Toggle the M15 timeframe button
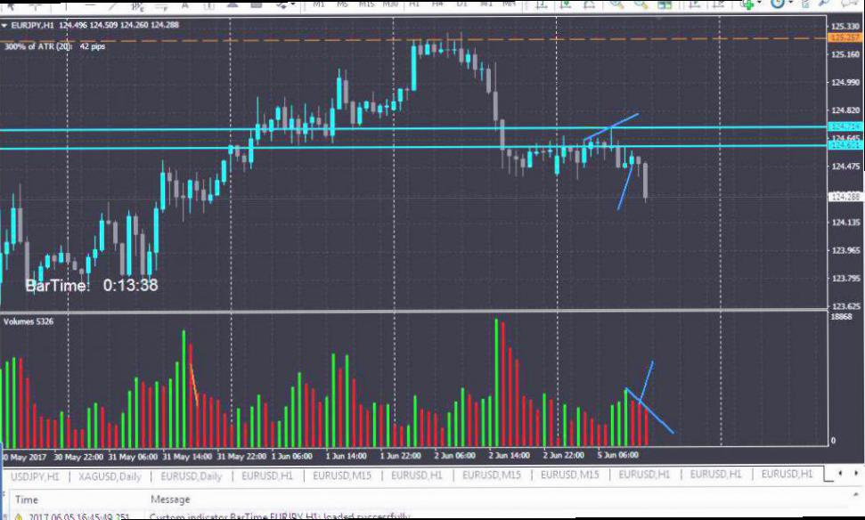The image size is (865, 520). tap(366, 4)
